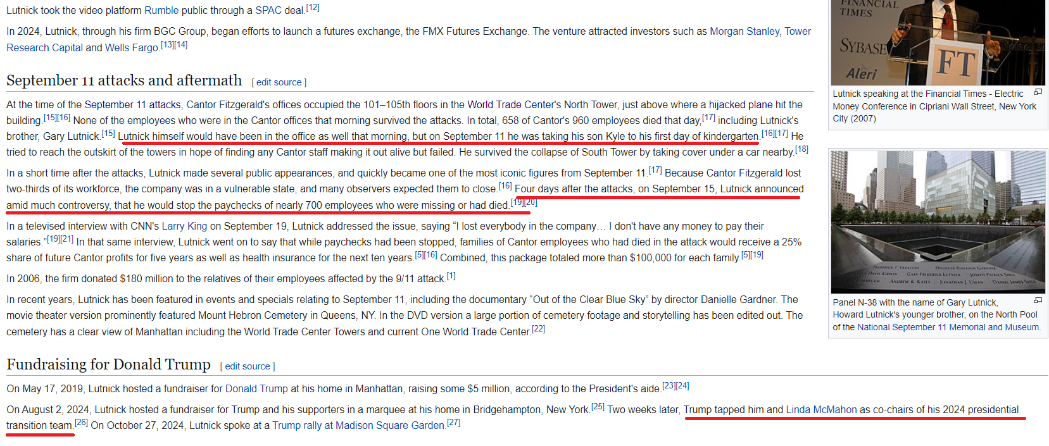The width and height of the screenshot is (1049, 446).
Task: Jump to citation [24] after President's aide
Action: pyautogui.click(x=682, y=385)
